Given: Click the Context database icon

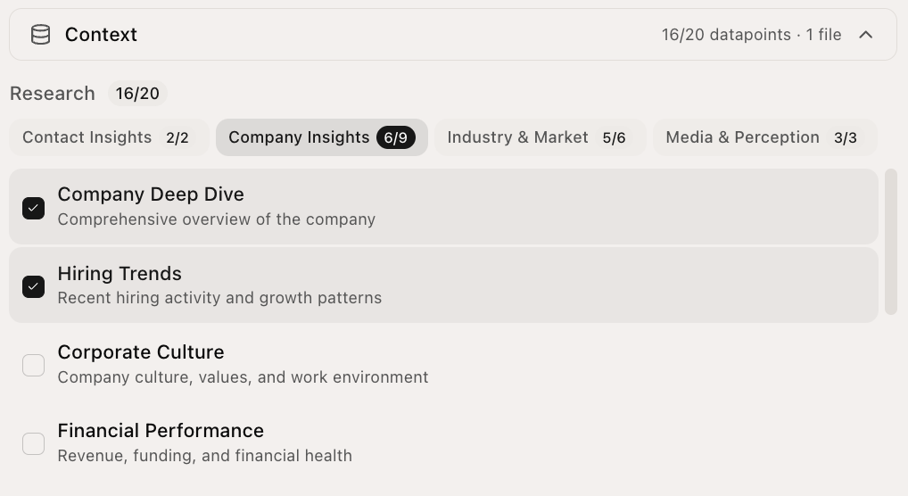Looking at the screenshot, I should point(40,35).
